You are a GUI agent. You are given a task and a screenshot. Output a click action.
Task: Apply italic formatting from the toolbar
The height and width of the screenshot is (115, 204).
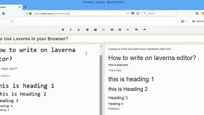click(71, 30)
